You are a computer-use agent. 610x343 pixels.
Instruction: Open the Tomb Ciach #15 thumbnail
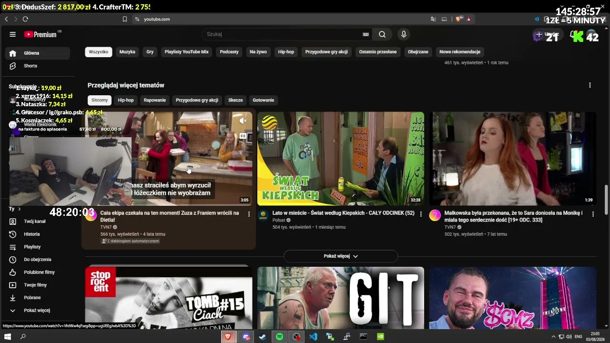pyautogui.click(x=169, y=298)
